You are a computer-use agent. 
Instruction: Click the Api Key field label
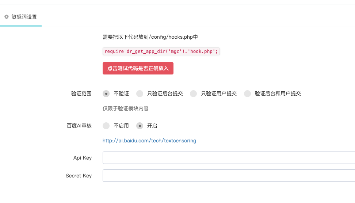83,158
